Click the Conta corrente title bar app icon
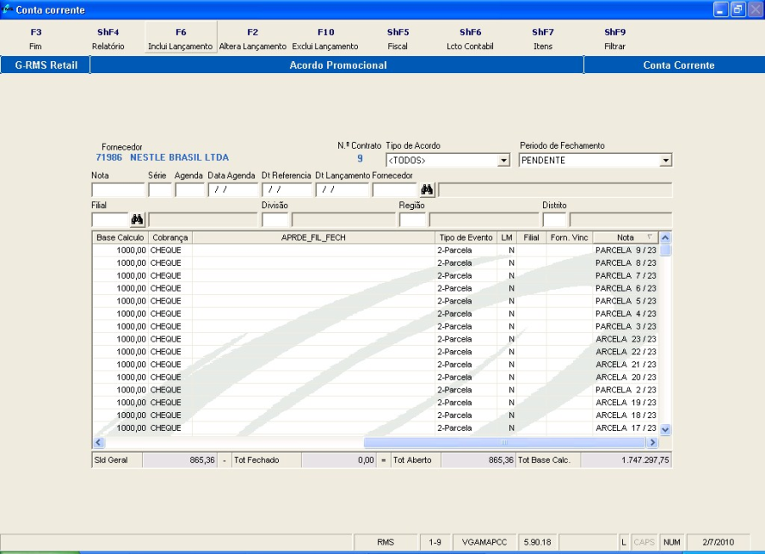 [x=8, y=9]
